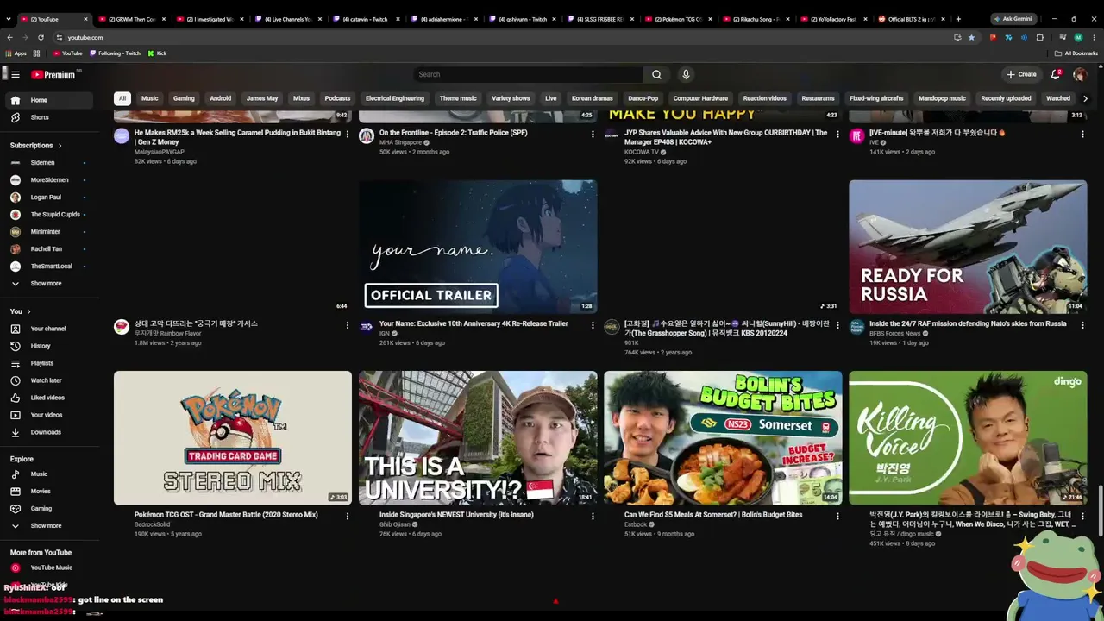Screen dimensions: 1104x621
Task: Open the Kick bookmark
Action: click(x=157, y=53)
